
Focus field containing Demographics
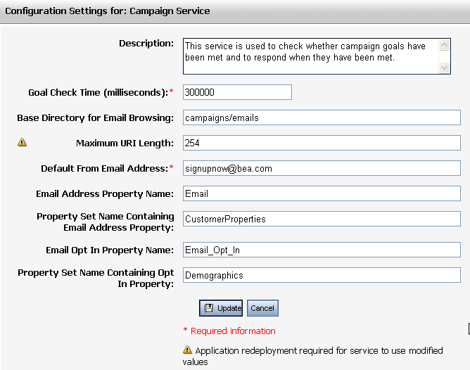pyautogui.click(x=322, y=275)
